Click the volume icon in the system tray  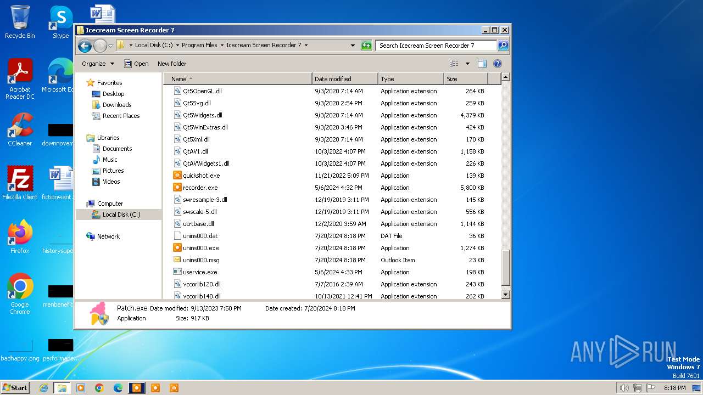point(624,388)
